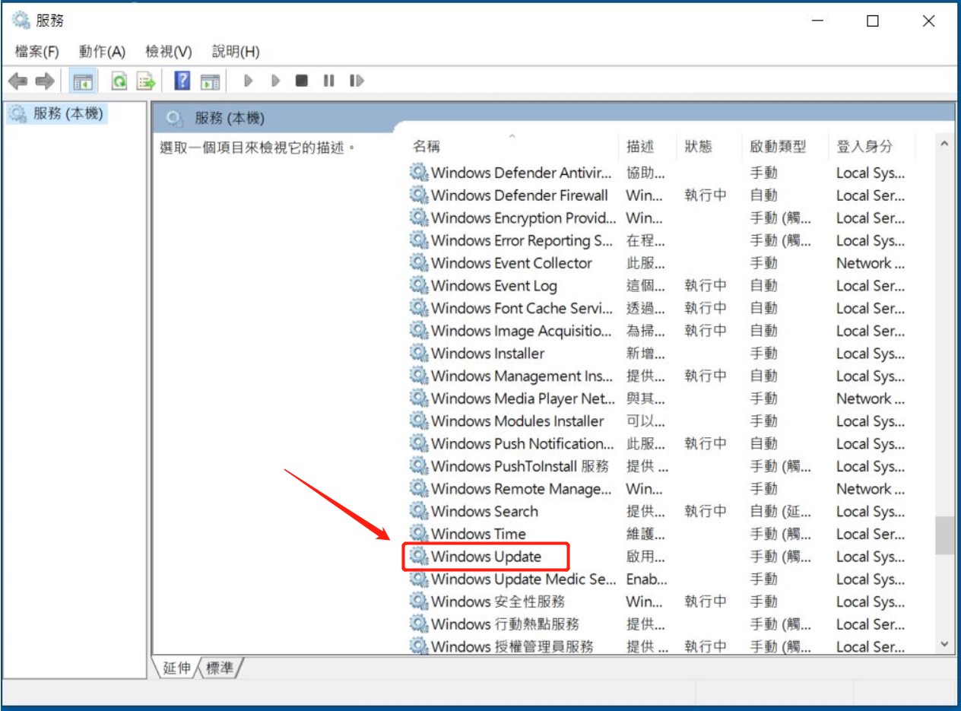Image resolution: width=961 pixels, height=711 pixels.
Task: Select the Windows Defender Firewall service name
Action: pos(520,195)
